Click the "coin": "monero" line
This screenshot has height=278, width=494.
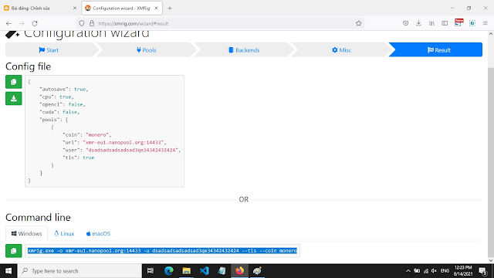pyautogui.click(x=87, y=135)
